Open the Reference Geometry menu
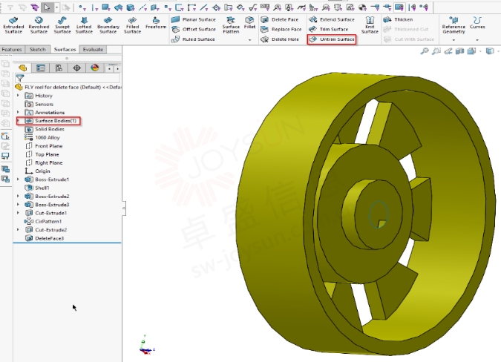Image resolution: width=501 pixels, height=362 pixels. coord(453,25)
